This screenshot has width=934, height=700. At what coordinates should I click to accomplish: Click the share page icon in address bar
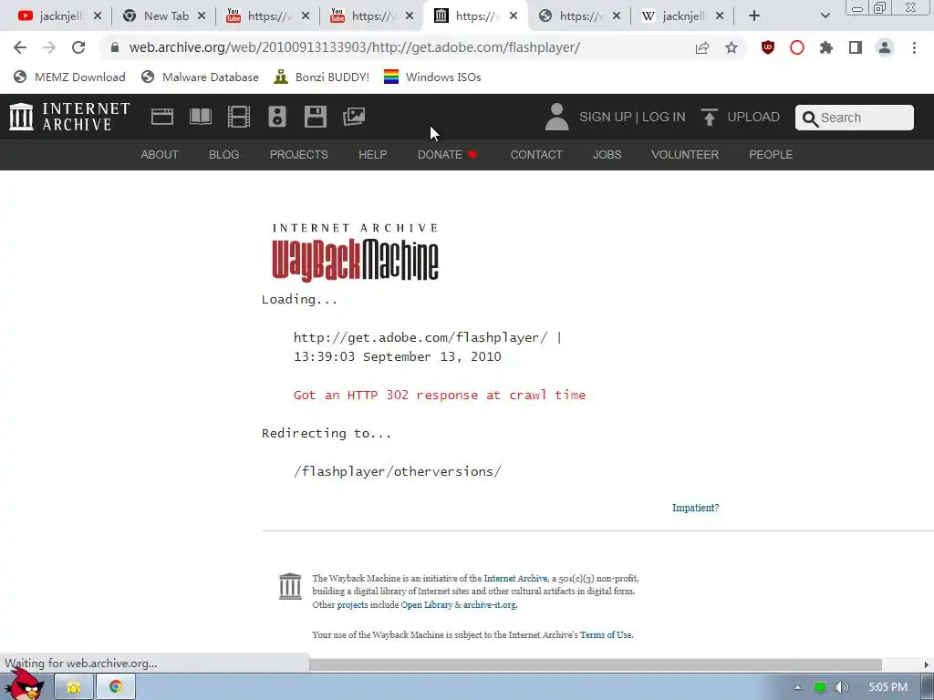pos(702,47)
